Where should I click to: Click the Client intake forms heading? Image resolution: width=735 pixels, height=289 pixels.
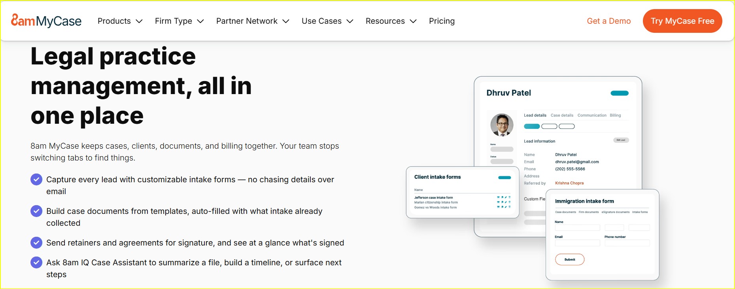click(437, 177)
